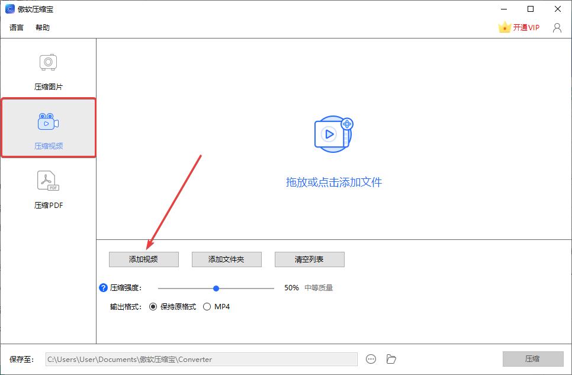The width and height of the screenshot is (572, 375).
Task: Click the 保存至 path input field
Action: pyautogui.click(x=201, y=359)
